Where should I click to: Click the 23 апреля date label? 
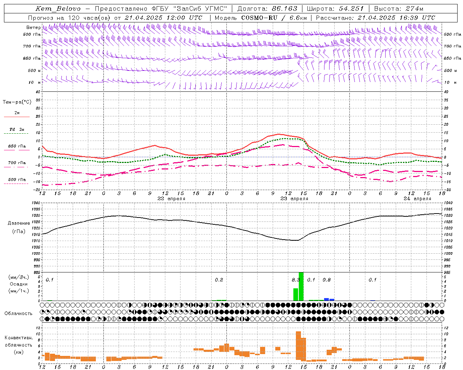pos(294,199)
